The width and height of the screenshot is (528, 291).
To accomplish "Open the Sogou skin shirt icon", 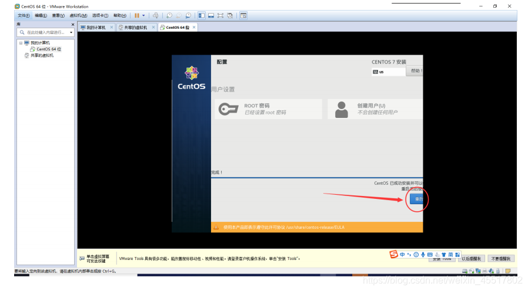I will [x=444, y=255].
